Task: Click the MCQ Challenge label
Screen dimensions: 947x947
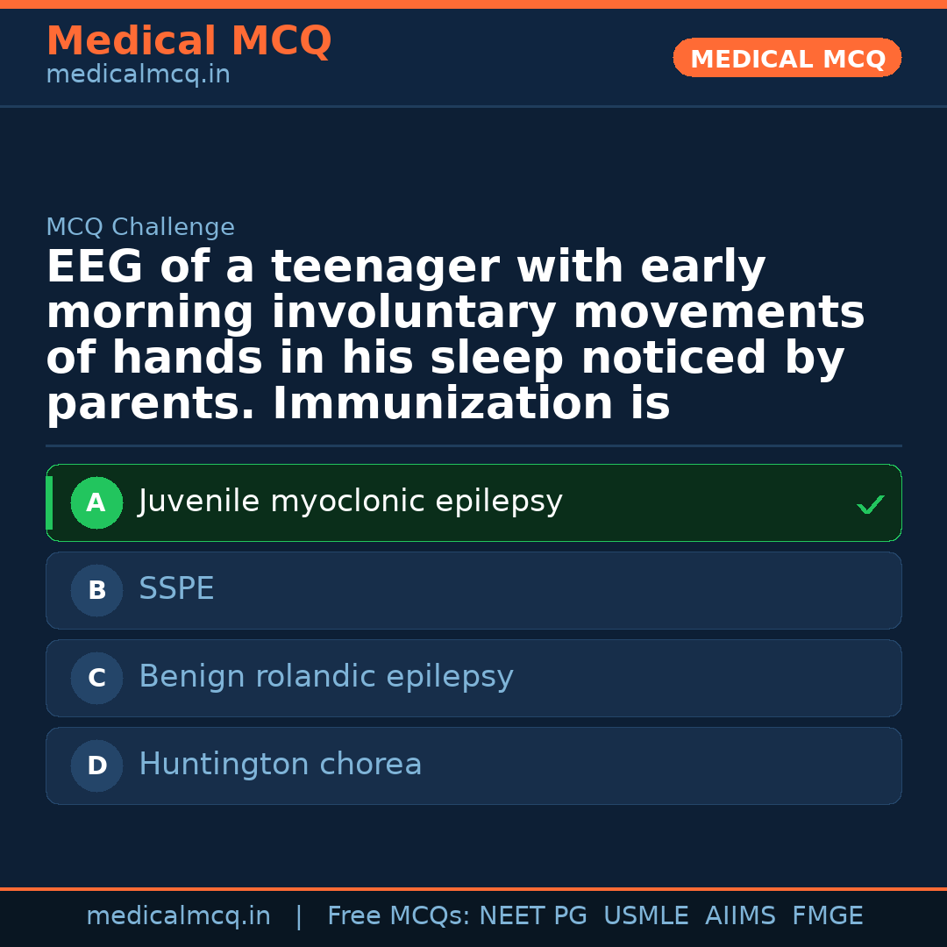Action: 140,228
